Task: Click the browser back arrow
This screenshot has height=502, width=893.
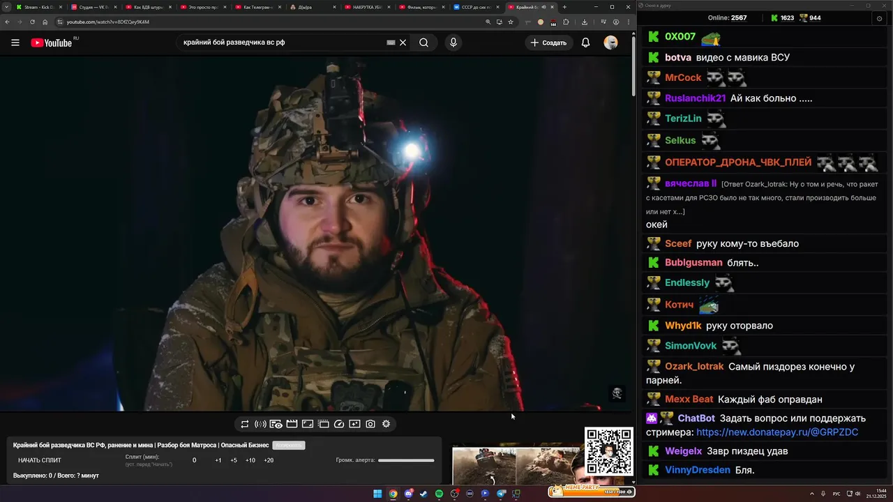Action: pos(7,22)
